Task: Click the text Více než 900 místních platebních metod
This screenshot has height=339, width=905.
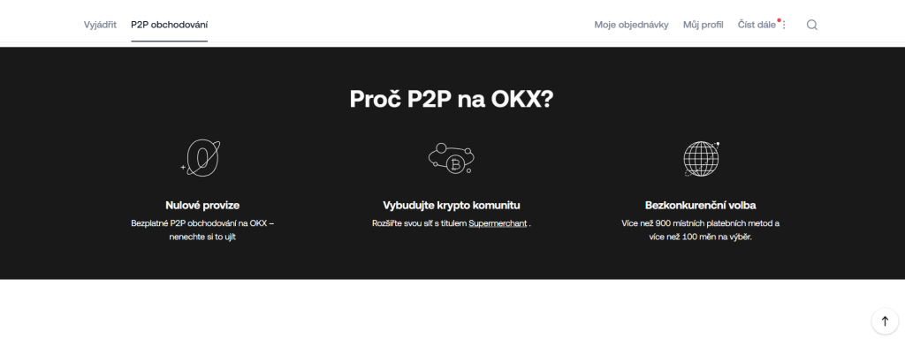Action: click(696, 223)
